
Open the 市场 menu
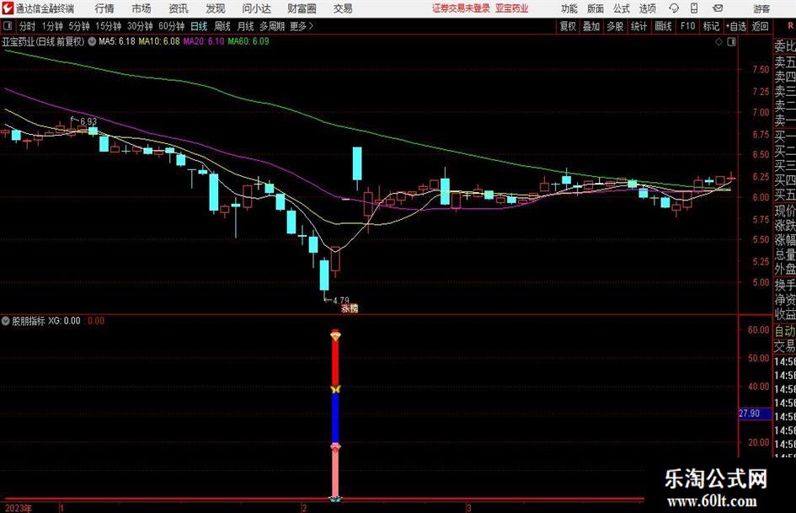142,8
